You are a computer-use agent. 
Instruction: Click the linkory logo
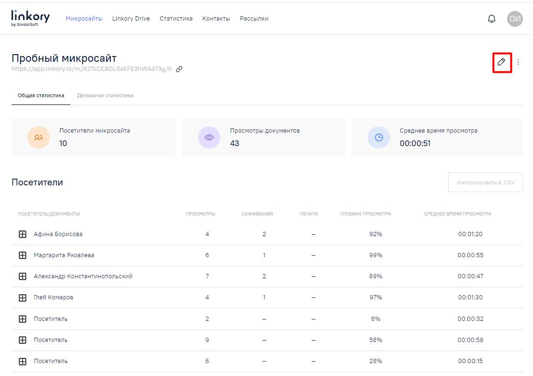30,18
